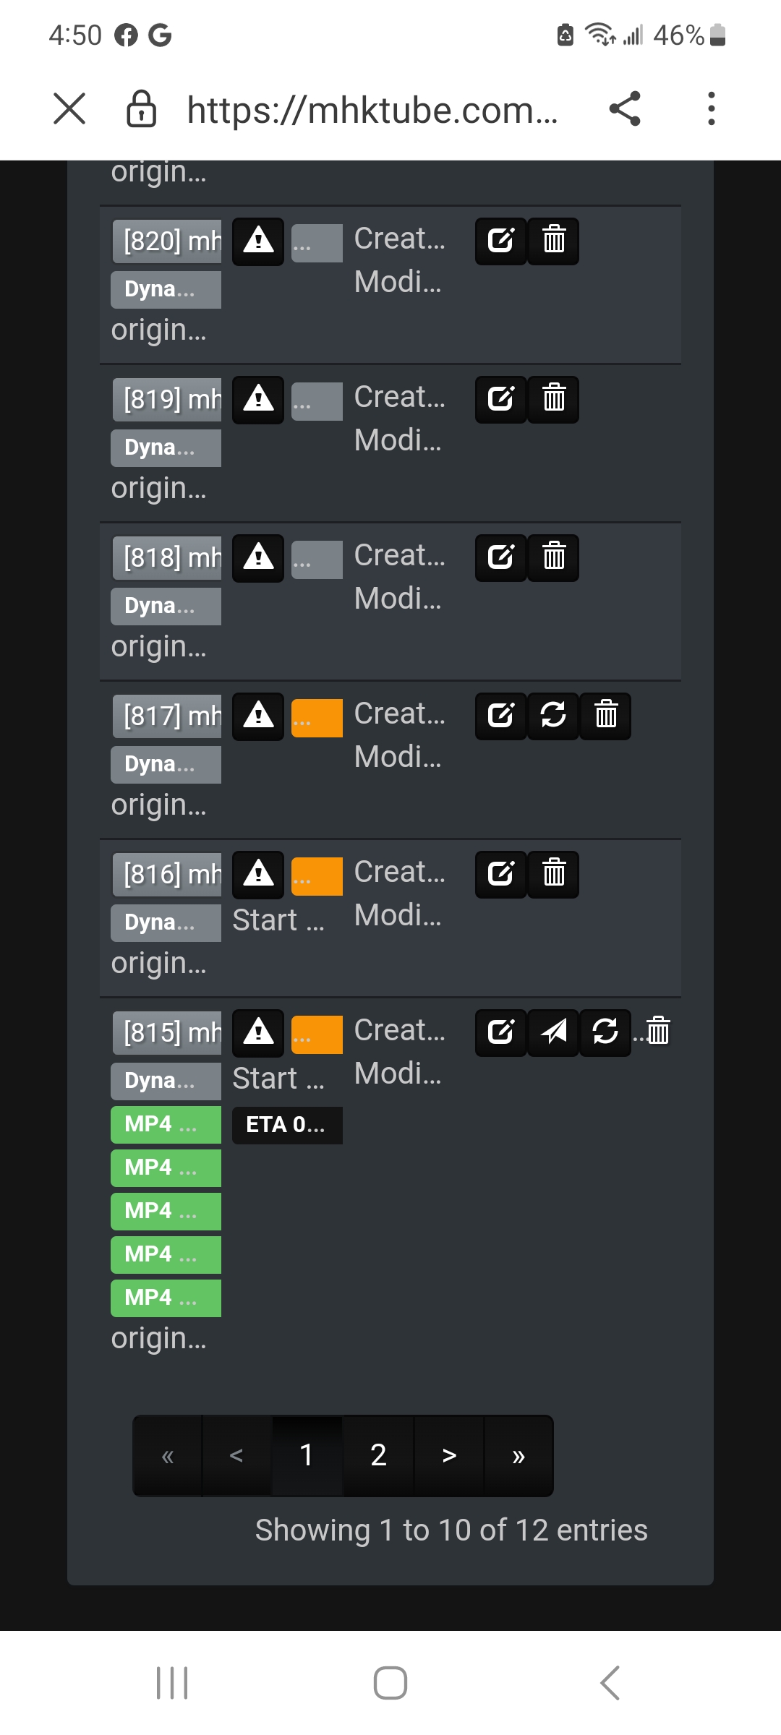Send entry 815 with paper-plane icon
The image size is (781, 1735).
pos(553,1033)
